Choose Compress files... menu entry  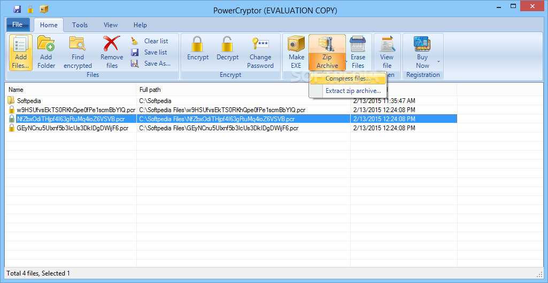[348, 79]
